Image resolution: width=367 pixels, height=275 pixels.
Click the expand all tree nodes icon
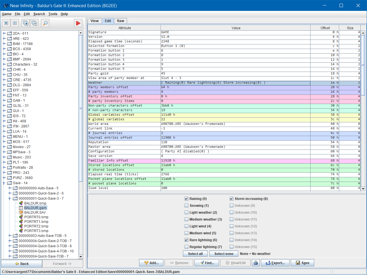pyautogui.click(x=26, y=23)
